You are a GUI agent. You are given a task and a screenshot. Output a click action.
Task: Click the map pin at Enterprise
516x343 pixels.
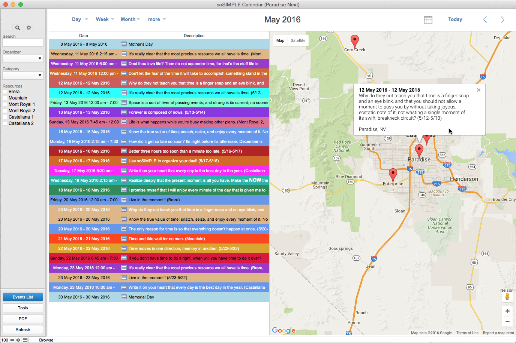(x=393, y=175)
